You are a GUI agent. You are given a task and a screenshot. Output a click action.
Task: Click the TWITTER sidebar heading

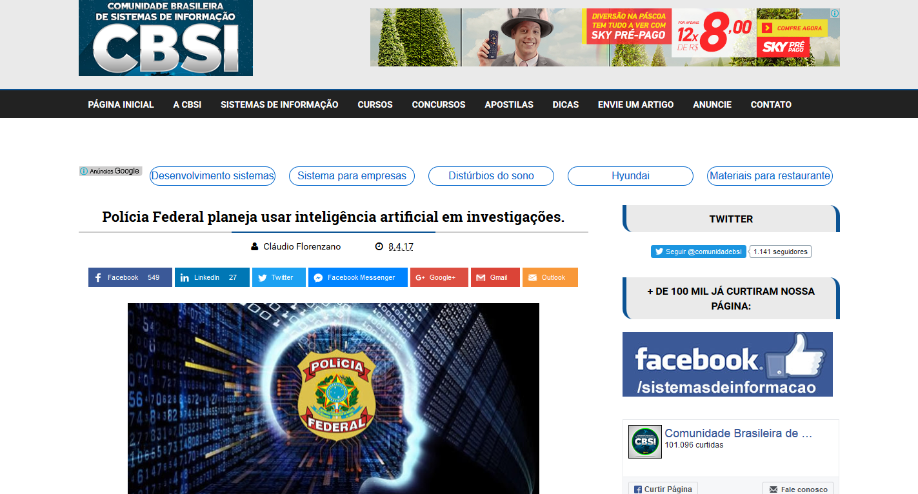click(731, 219)
